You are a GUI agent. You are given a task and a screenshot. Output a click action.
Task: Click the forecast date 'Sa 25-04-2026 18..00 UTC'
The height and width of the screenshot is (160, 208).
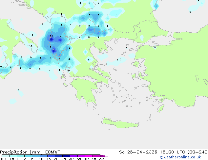(152, 152)
